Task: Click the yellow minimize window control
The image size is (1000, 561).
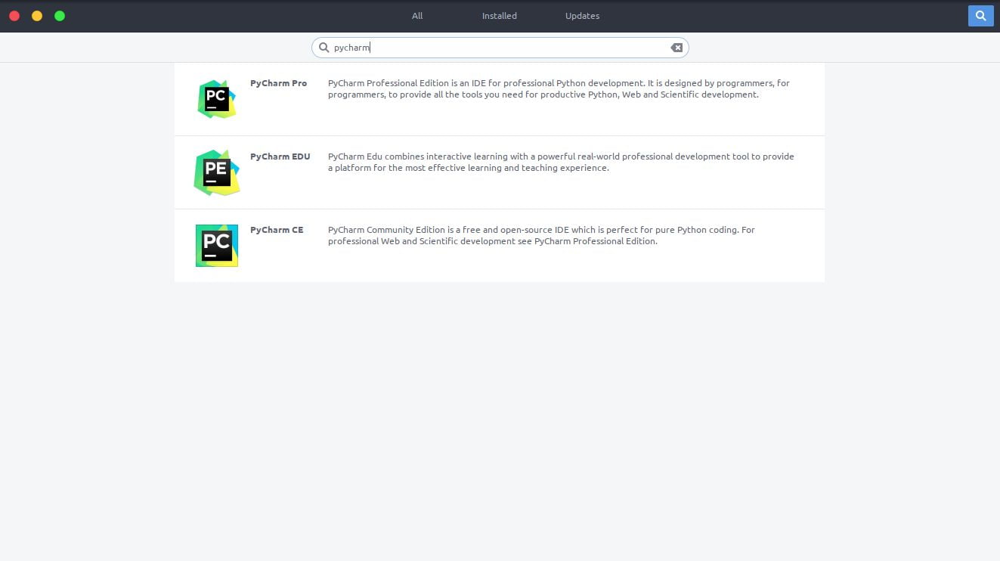Action: (36, 15)
